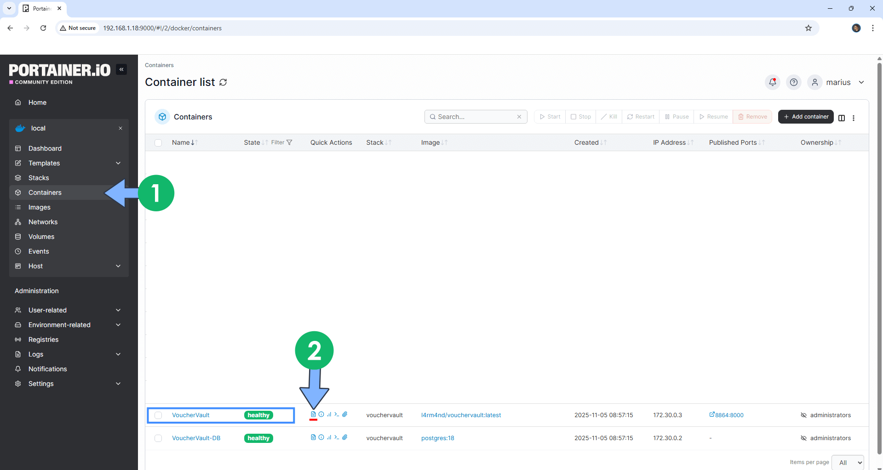Expand the marius account dropdown

coord(862,82)
